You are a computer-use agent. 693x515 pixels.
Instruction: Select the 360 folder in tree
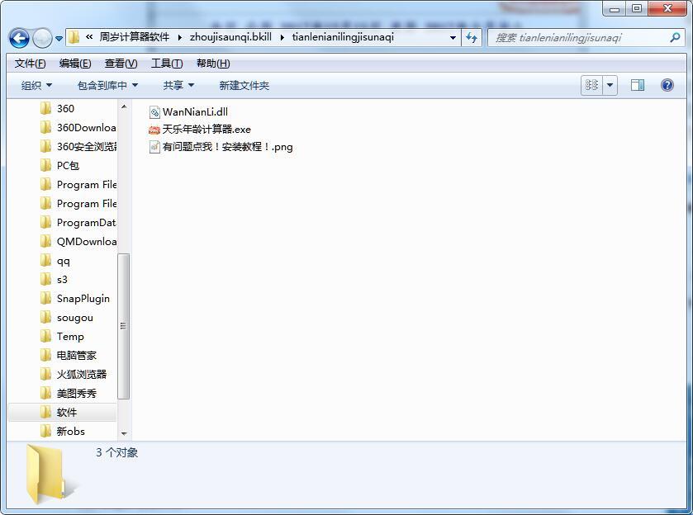(x=65, y=109)
